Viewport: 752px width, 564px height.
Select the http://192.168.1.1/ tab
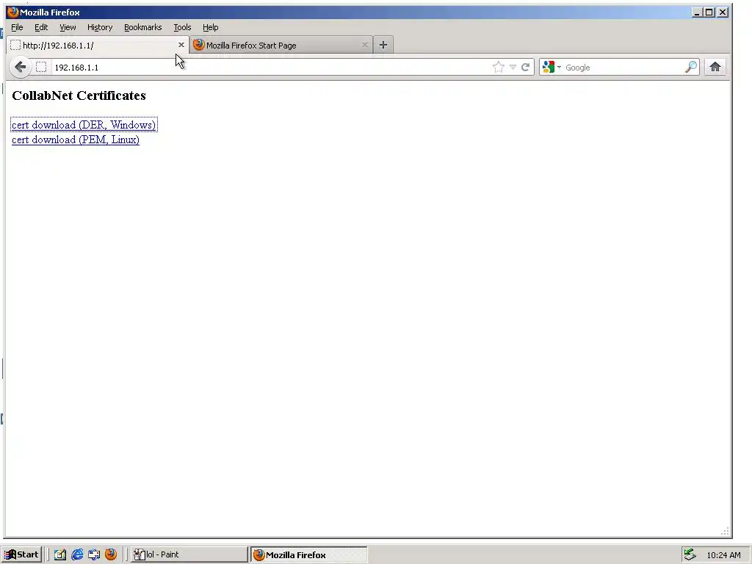tap(98, 45)
